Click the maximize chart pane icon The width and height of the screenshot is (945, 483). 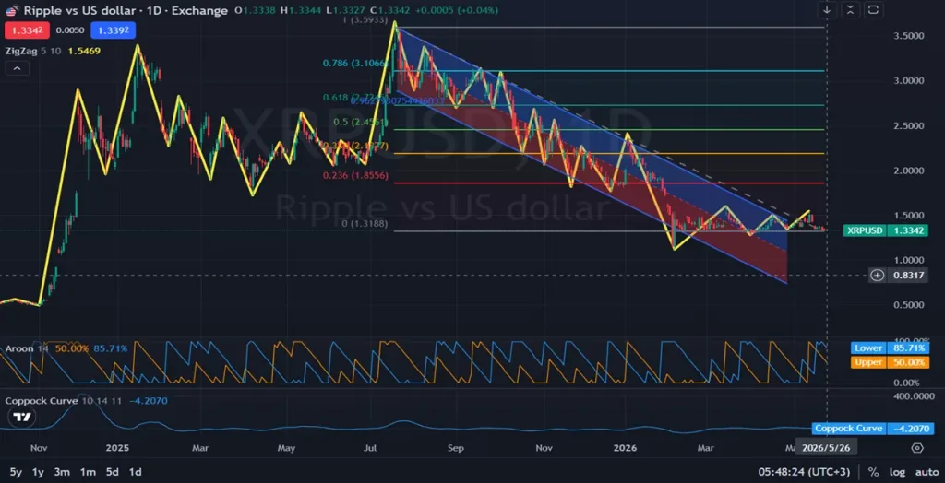coord(873,9)
